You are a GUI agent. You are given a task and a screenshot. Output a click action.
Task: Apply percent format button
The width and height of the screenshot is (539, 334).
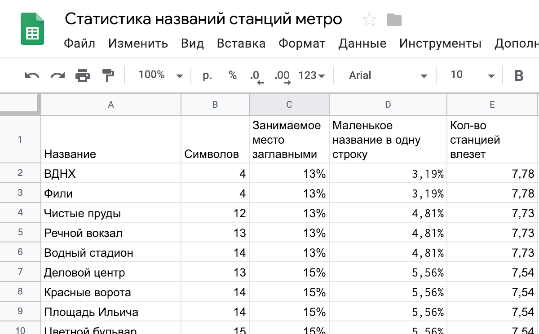pos(232,75)
